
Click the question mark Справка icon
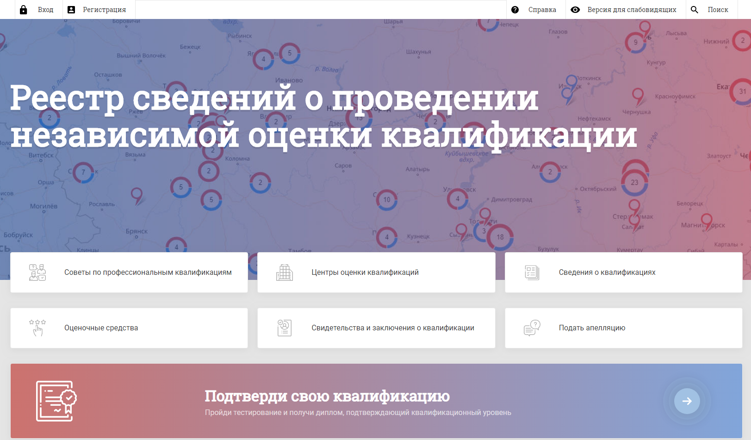pyautogui.click(x=515, y=10)
